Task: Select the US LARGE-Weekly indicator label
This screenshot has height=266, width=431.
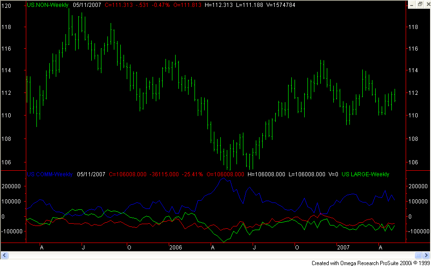Action: tap(365, 174)
